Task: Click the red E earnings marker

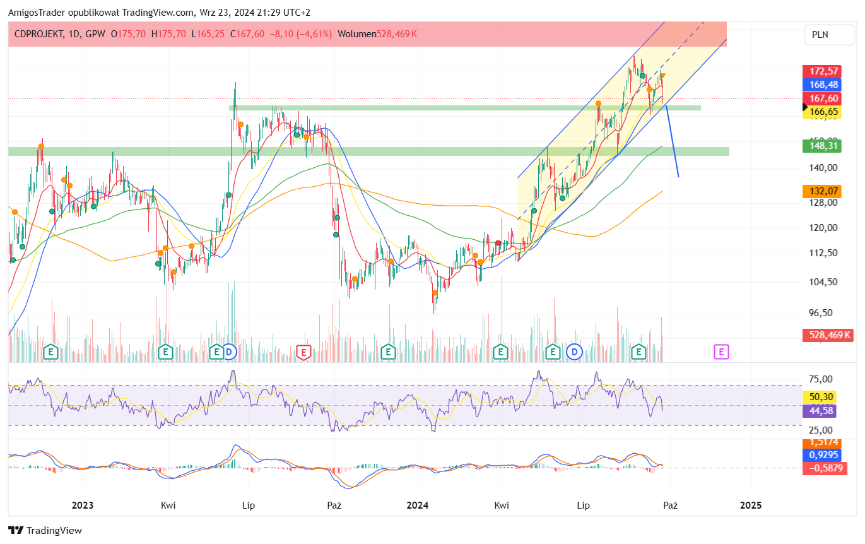Action: [x=305, y=352]
